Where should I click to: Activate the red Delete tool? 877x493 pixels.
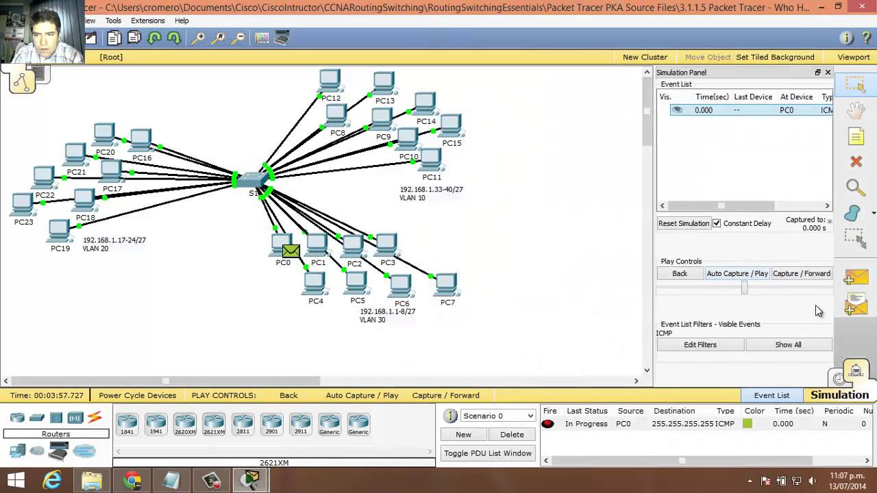(856, 162)
